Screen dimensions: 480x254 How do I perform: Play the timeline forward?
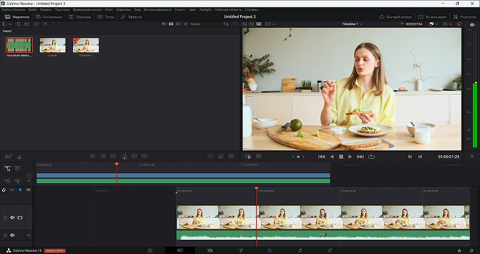click(x=350, y=157)
